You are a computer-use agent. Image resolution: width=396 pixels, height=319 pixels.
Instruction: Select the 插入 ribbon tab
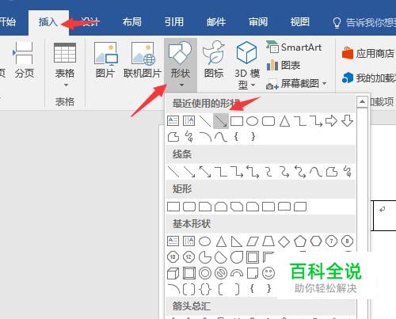pos(48,22)
